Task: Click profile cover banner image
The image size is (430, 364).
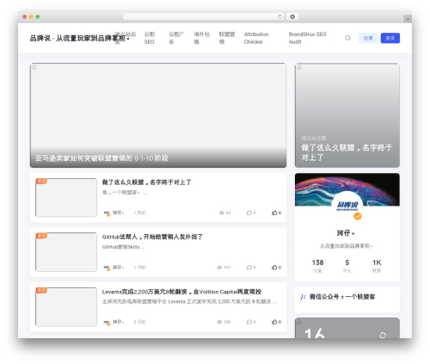Action: (347, 189)
